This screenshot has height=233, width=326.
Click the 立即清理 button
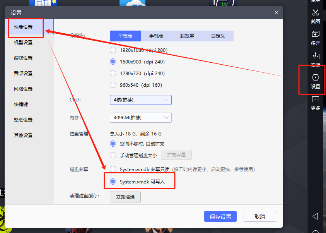pyautogui.click(x=125, y=197)
